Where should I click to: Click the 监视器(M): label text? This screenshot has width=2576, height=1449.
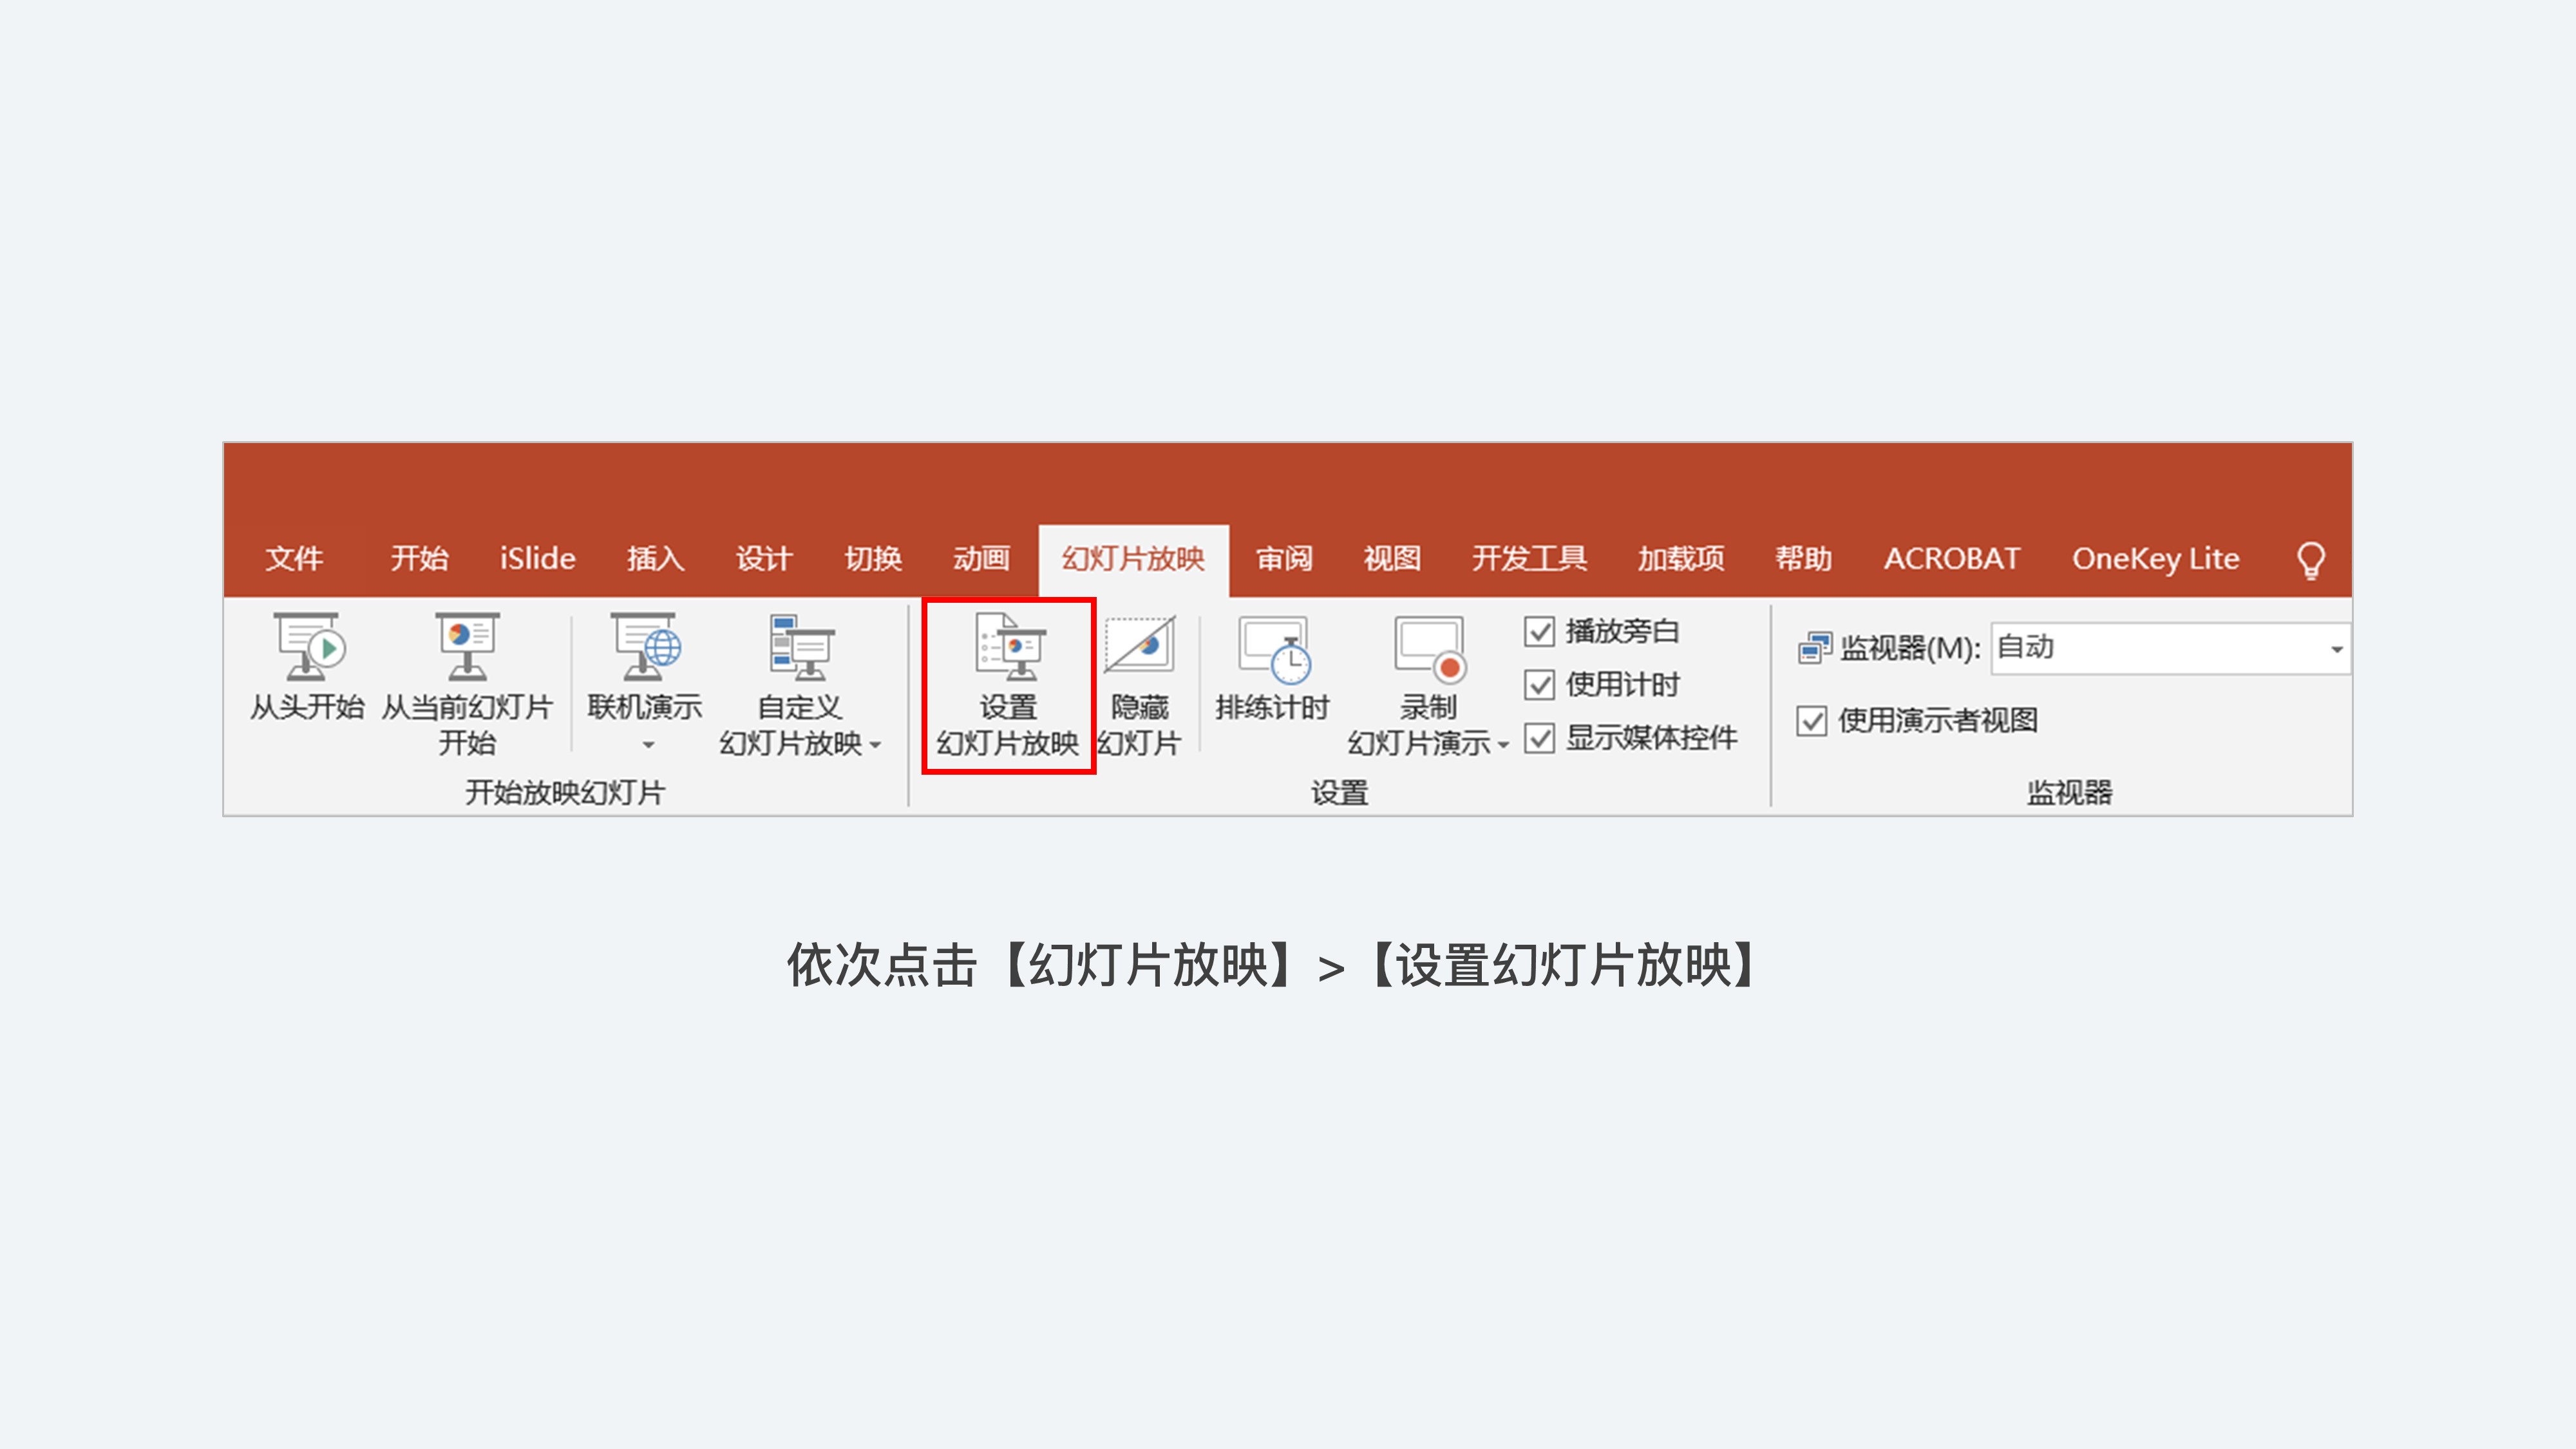pyautogui.click(x=1910, y=648)
